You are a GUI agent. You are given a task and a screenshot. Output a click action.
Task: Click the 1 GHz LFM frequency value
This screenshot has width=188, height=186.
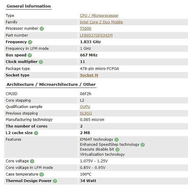pos(85,49)
